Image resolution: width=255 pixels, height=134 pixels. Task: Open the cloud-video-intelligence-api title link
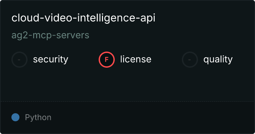83,18
